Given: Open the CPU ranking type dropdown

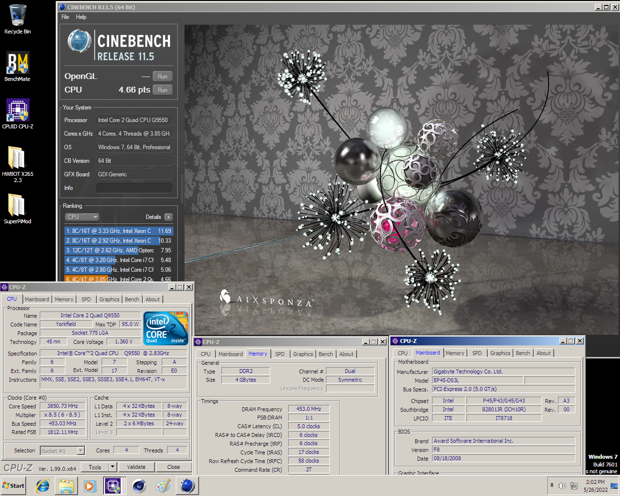Looking at the screenshot, I should pyautogui.click(x=82, y=217).
